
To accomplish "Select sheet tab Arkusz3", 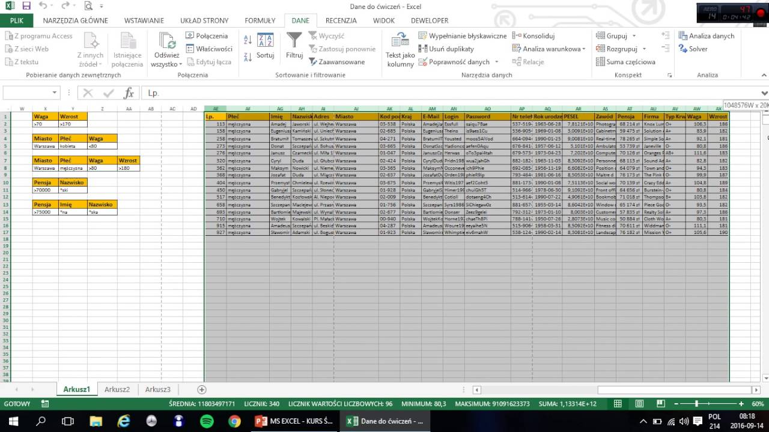I will tap(157, 389).
